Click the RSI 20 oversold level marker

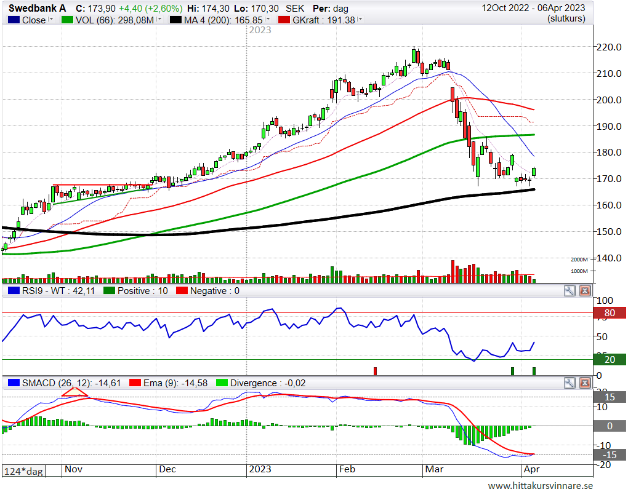coord(610,360)
